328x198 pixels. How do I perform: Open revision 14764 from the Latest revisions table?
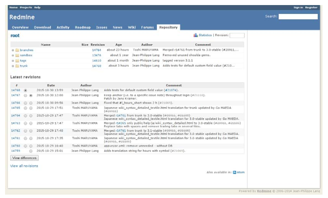pyautogui.click(x=16, y=115)
